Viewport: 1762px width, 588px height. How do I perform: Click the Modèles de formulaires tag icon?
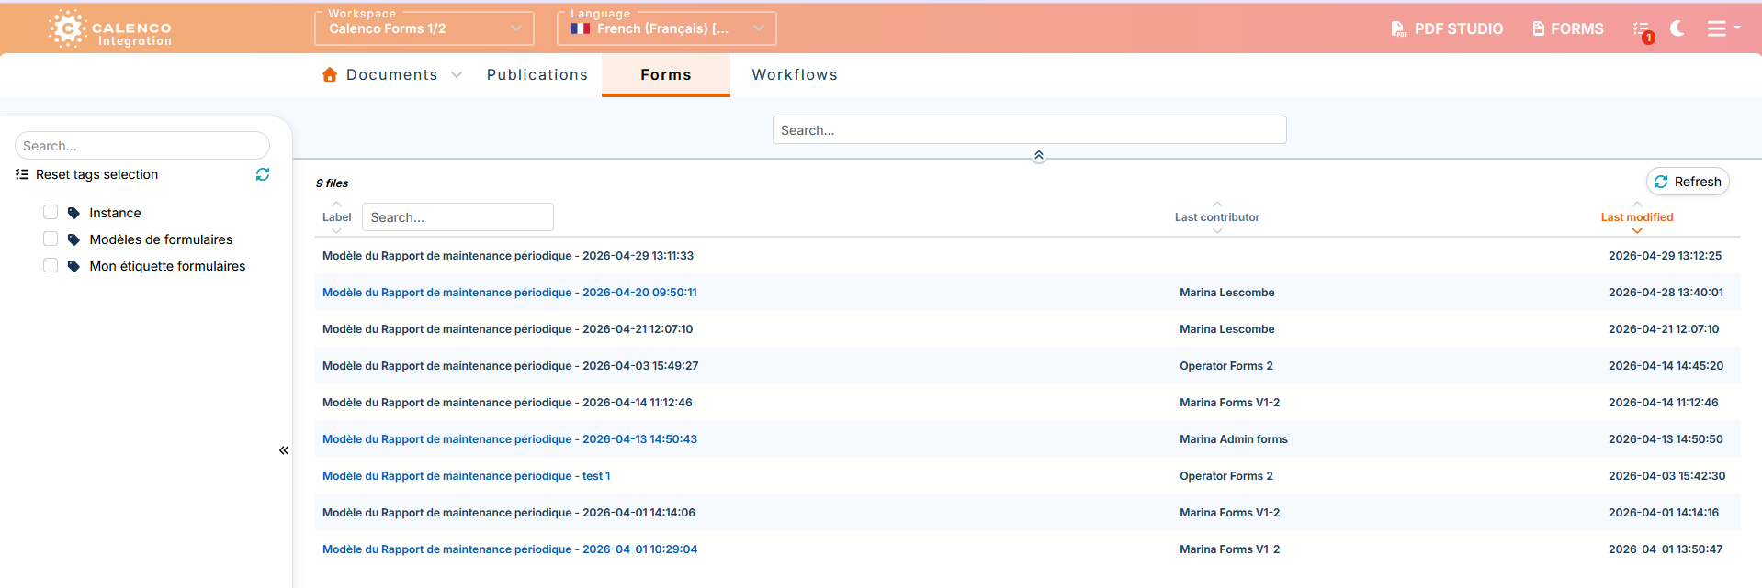[74, 239]
